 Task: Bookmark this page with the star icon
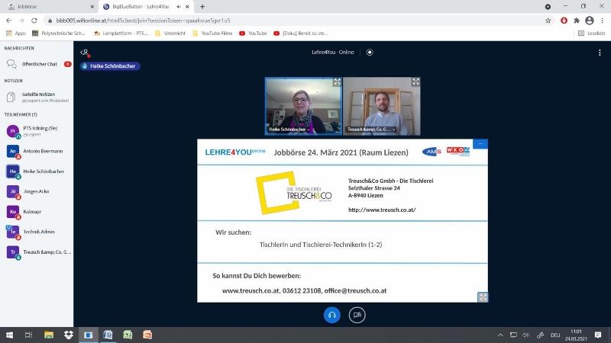tap(548, 21)
